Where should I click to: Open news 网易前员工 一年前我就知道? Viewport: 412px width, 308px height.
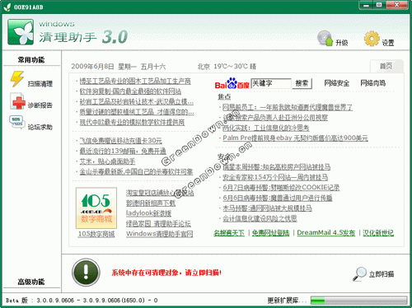click(288, 107)
